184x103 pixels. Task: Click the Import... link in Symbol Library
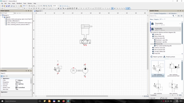point(157,19)
